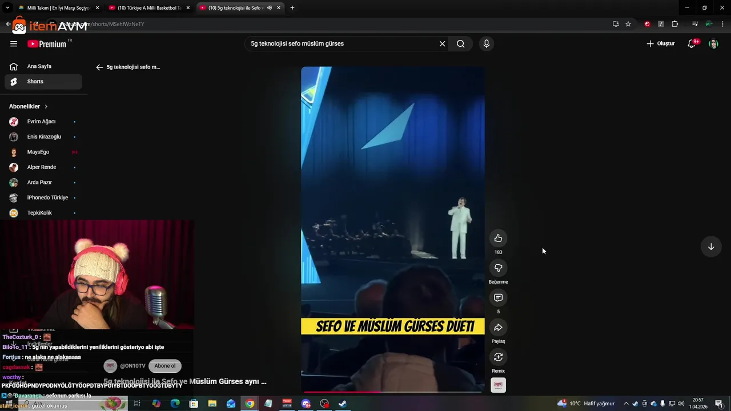731x411 pixels.
Task: Remix this short
Action: click(498, 357)
